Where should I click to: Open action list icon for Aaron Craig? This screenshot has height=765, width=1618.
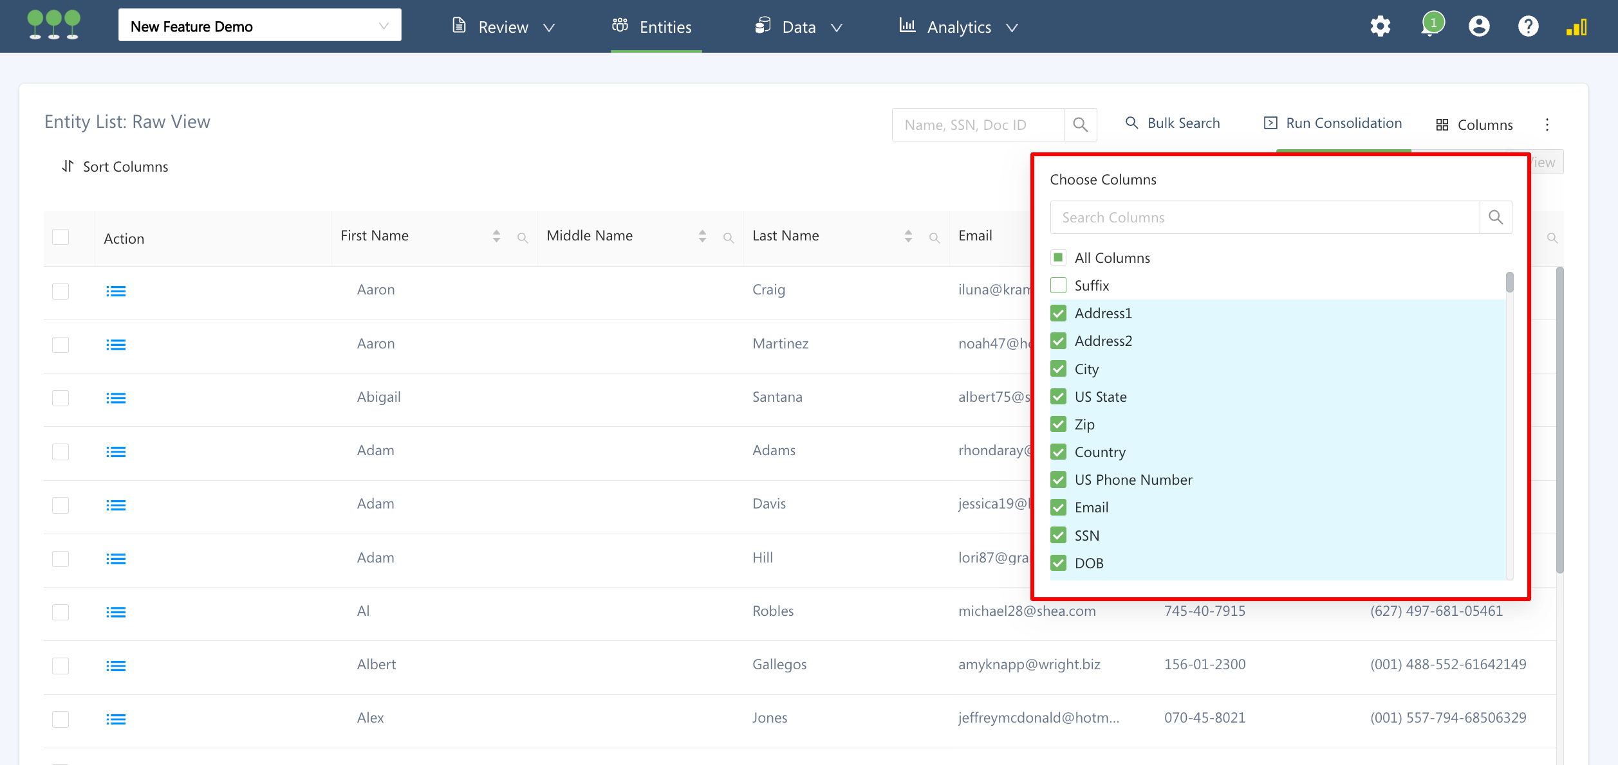116,291
